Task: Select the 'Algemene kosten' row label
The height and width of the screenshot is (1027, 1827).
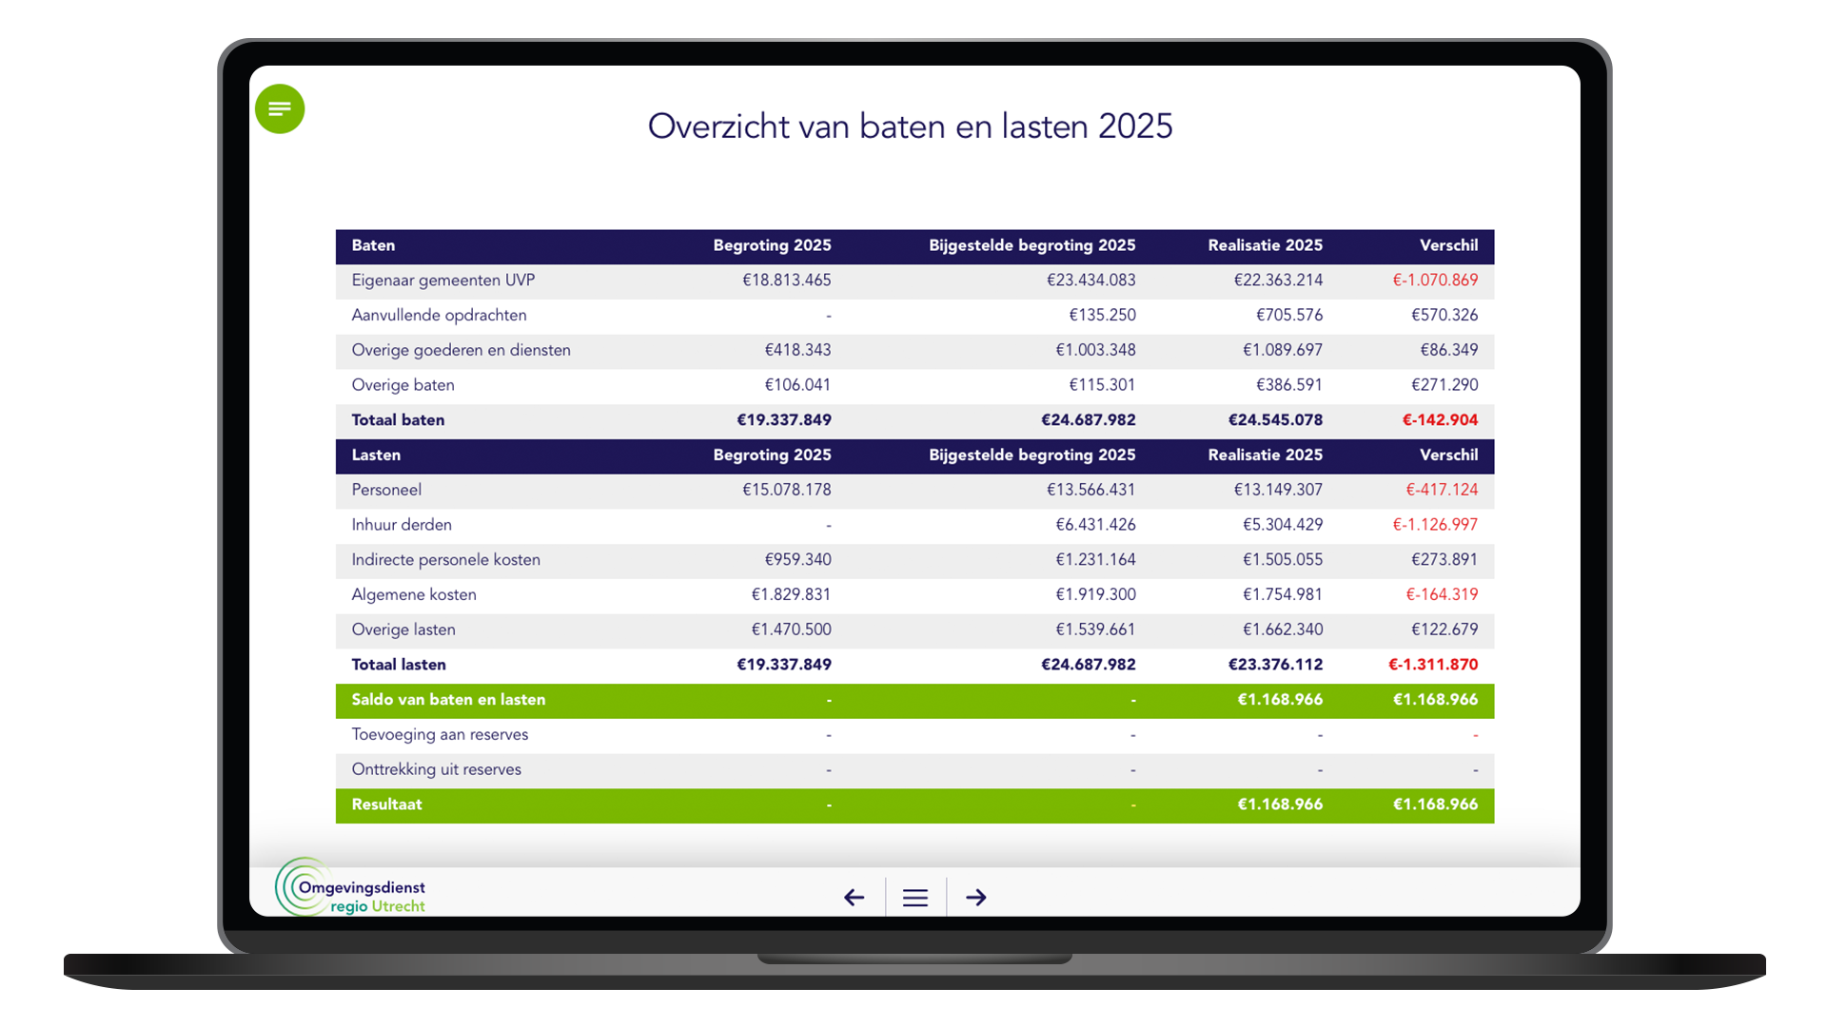Action: [x=414, y=594]
